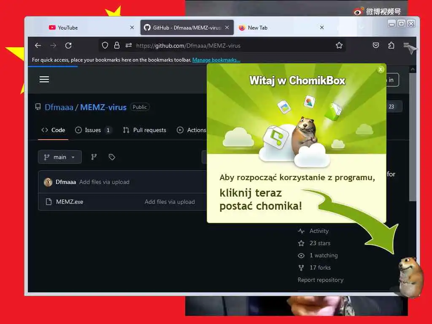Click the Public badge

coord(140,107)
